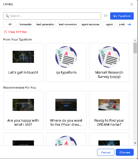The width and height of the screenshot is (138, 159).
Task: Focus the Search input field
Action: pyautogui.click(x=52, y=16)
